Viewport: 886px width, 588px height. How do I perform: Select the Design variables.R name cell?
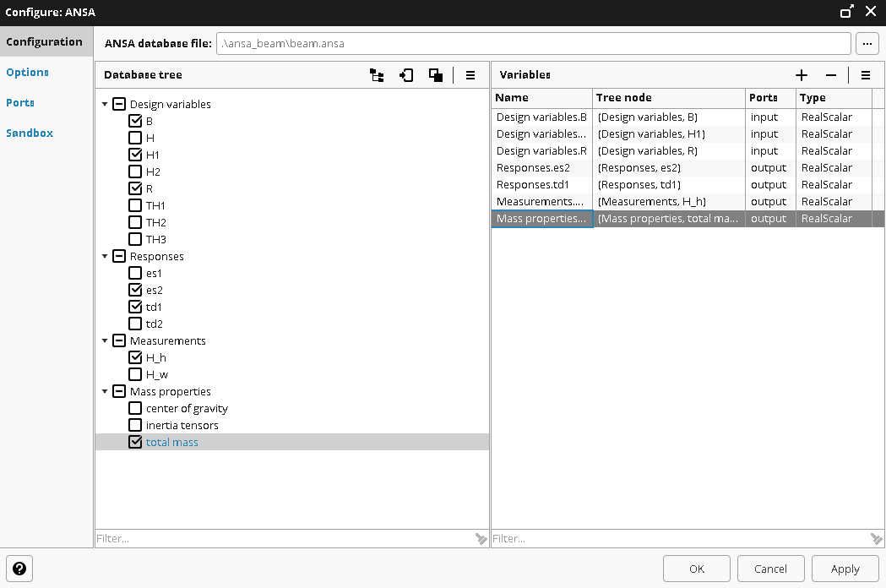(x=542, y=151)
